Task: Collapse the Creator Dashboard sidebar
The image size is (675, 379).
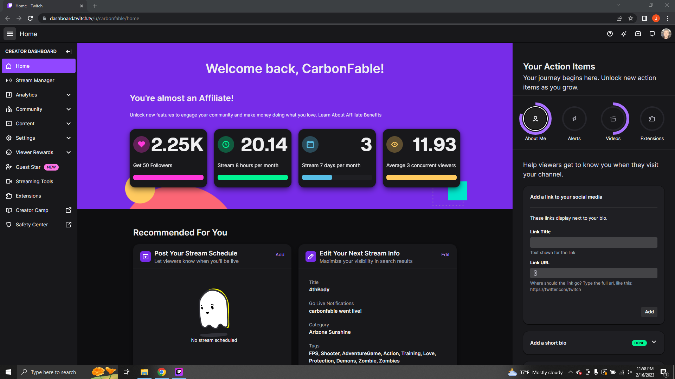Action: [69, 52]
